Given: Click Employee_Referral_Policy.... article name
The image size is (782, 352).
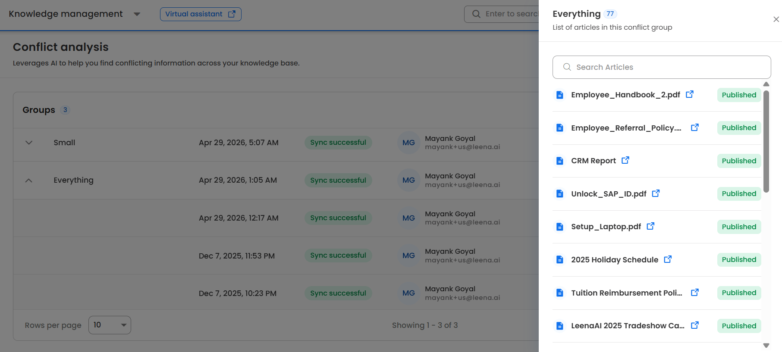Looking at the screenshot, I should pyautogui.click(x=626, y=128).
